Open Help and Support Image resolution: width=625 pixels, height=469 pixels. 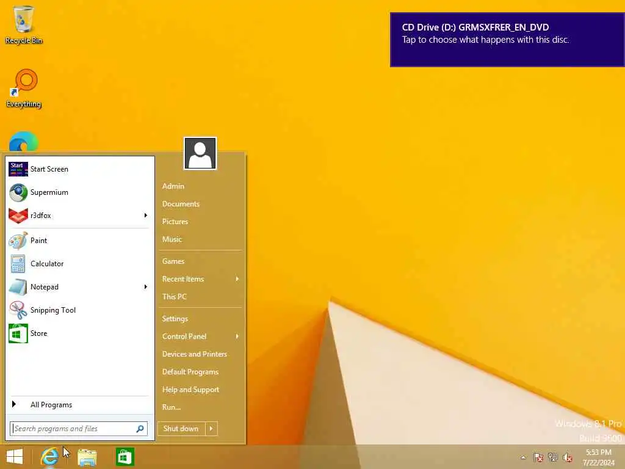[190, 390]
